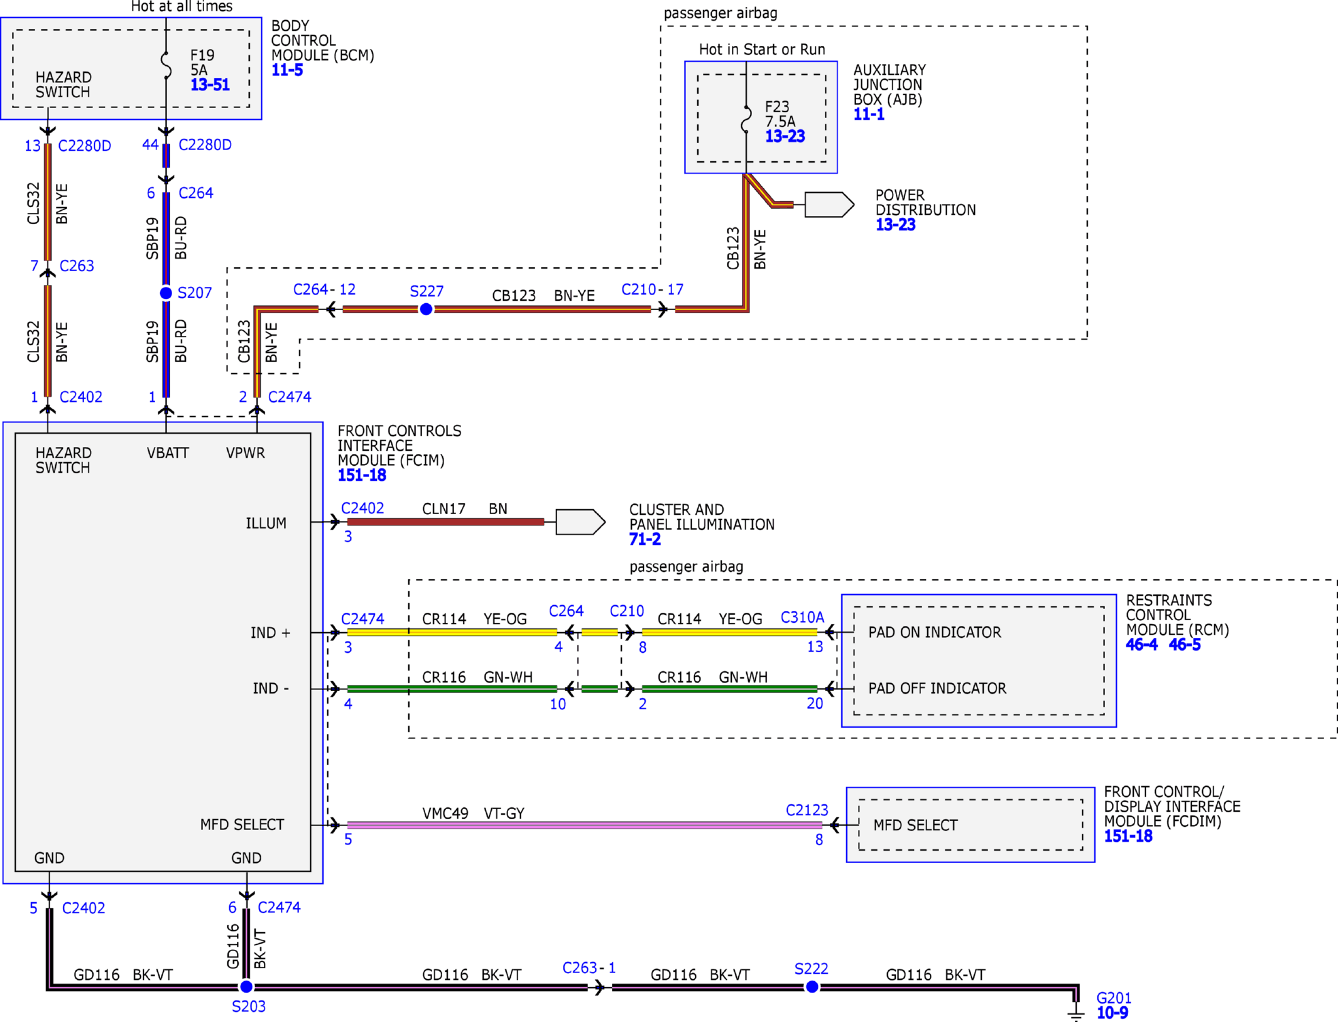Image resolution: width=1338 pixels, height=1022 pixels.
Task: Select splice S227 dot
Action: click(x=426, y=309)
